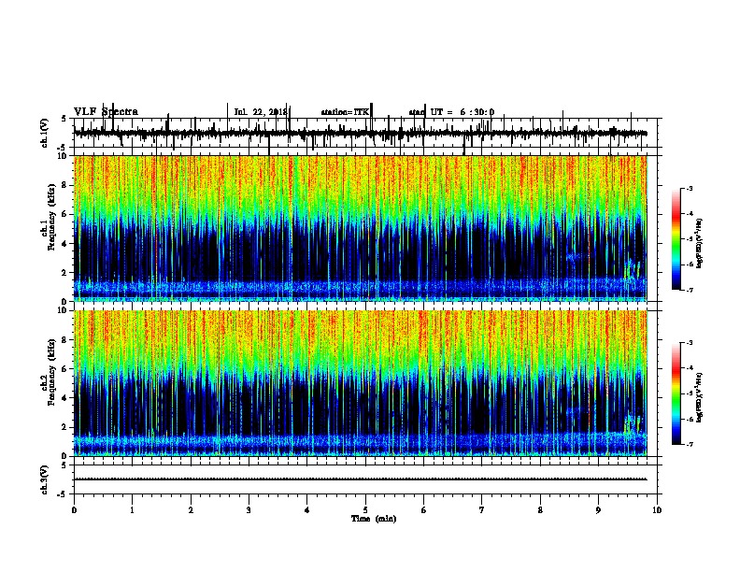Click the "8" tick on the time axis
Image resolution: width=740 pixels, height=572 pixels.
540,510
